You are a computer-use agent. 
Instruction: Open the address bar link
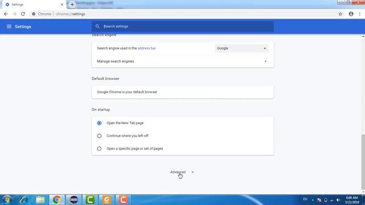(147, 48)
